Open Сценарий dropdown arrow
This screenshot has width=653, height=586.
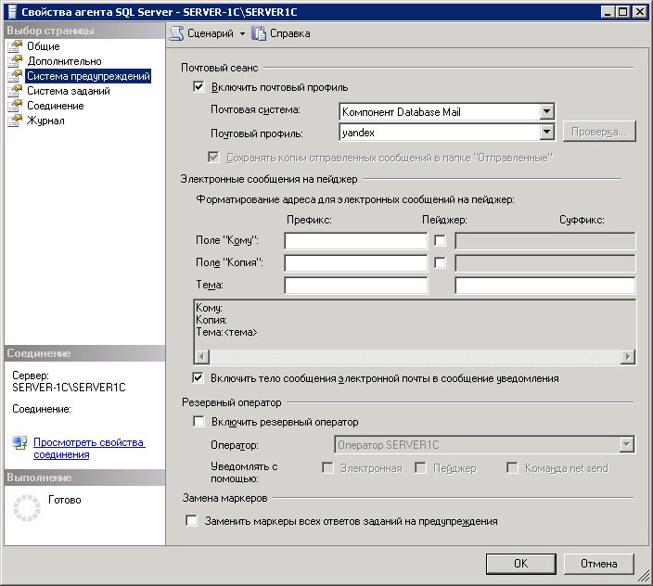[x=242, y=33]
